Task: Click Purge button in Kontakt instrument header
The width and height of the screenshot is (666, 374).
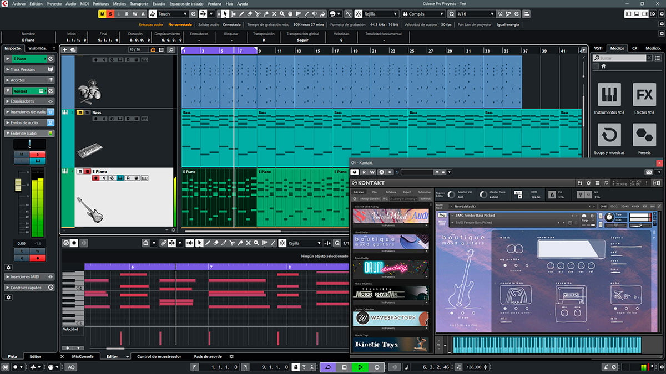Action: [585, 221]
